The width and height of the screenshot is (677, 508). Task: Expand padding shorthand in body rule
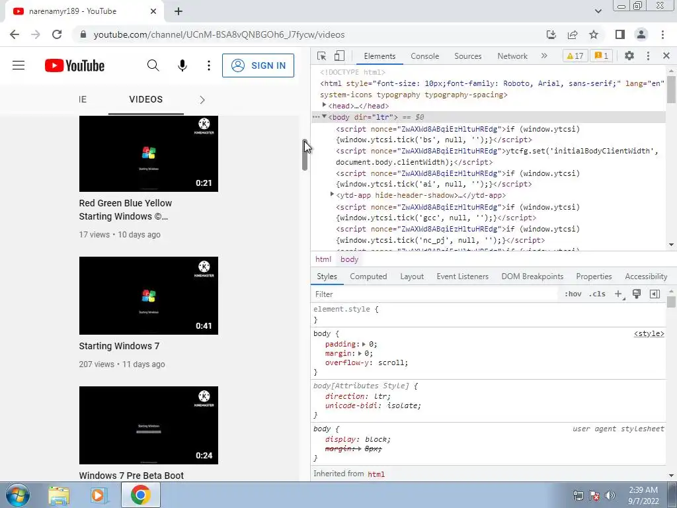click(x=364, y=344)
